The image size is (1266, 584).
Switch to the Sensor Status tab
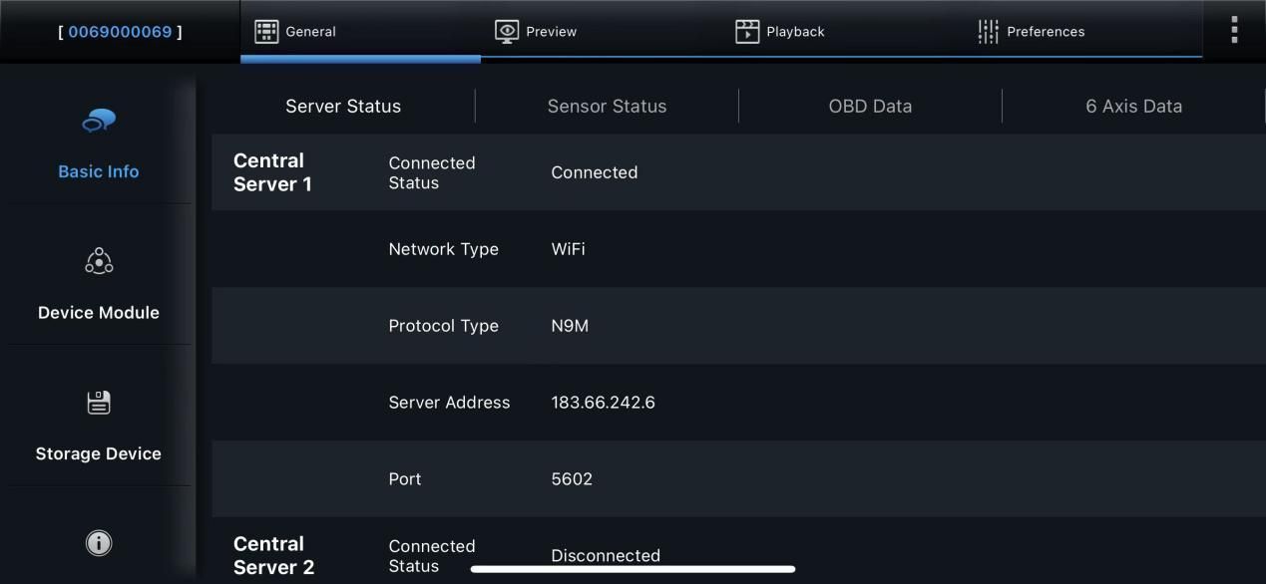607,106
